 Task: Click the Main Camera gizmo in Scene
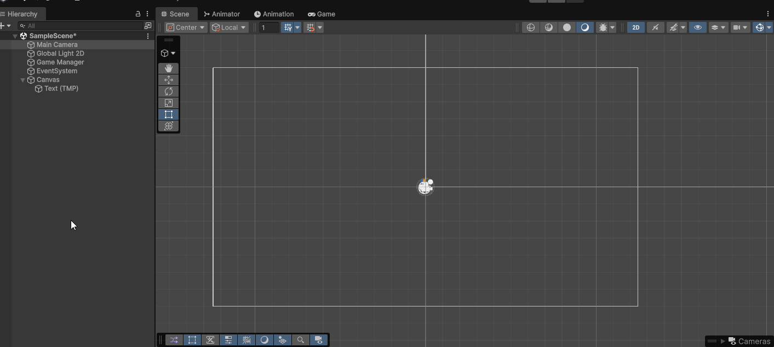coord(425,187)
